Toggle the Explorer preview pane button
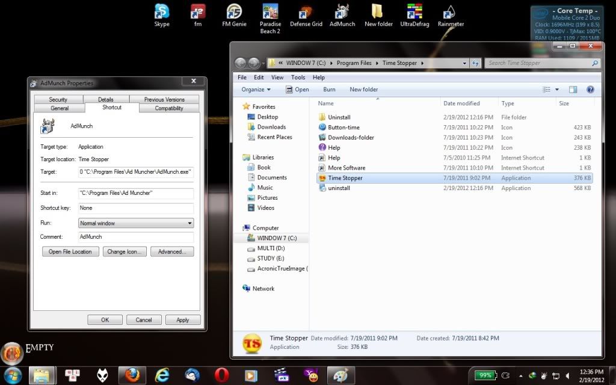This screenshot has width=616, height=385. click(x=573, y=90)
